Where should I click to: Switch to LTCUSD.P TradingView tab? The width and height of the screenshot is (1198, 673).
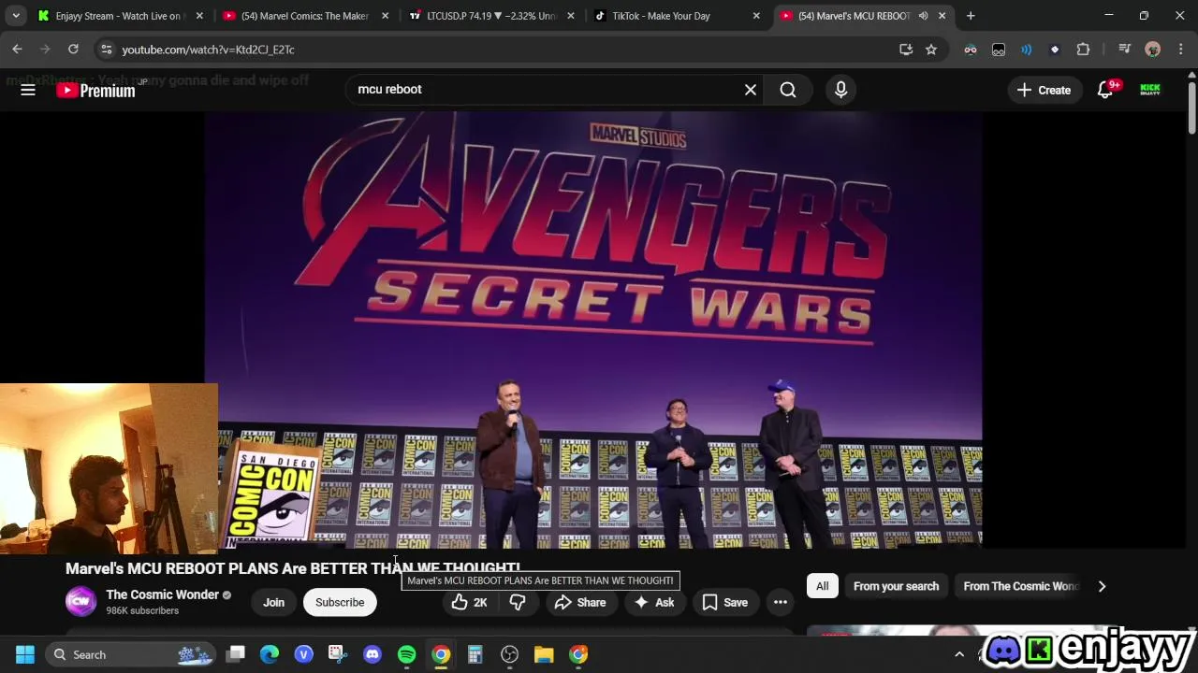point(490,16)
